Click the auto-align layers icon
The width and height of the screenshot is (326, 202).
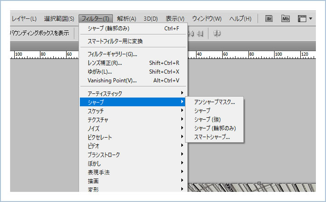click(x=217, y=34)
